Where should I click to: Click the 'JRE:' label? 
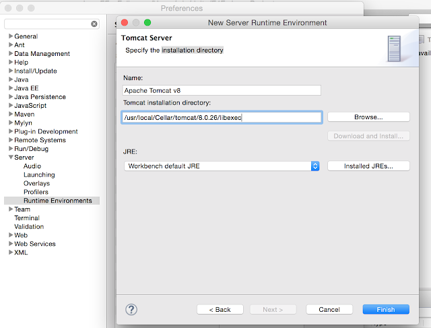[130, 152]
